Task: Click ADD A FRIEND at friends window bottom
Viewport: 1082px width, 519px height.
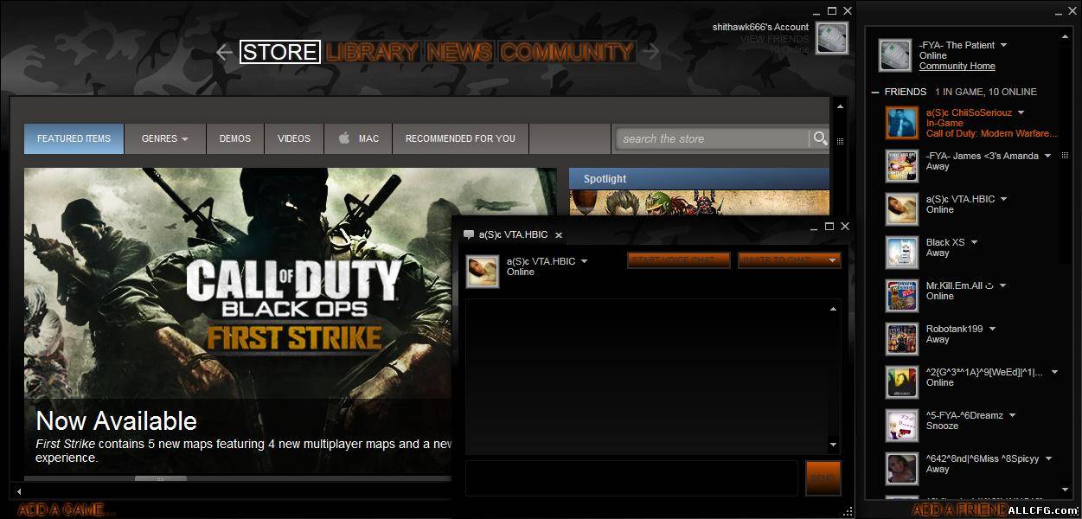Action: pyautogui.click(x=959, y=509)
